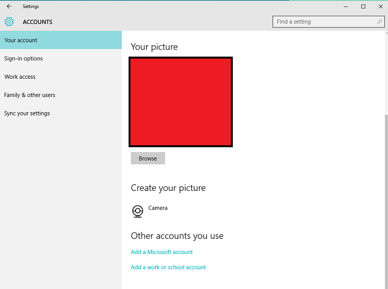The height and width of the screenshot is (289, 388).
Task: Click Add a Microsoft account link
Action: 162,252
